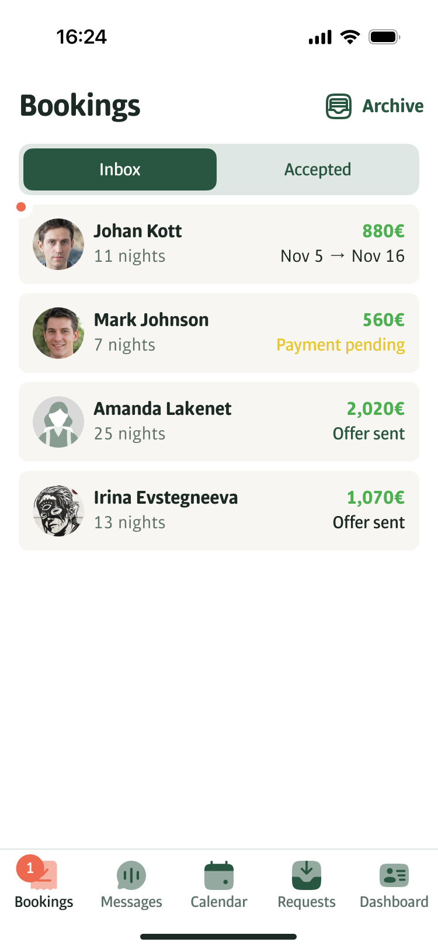Switch to the Accepted segment
This screenshot has width=438, height=949.
(x=318, y=169)
